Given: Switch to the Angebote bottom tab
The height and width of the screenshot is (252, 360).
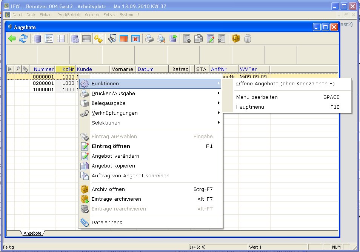Looking at the screenshot, I should 32,233.
